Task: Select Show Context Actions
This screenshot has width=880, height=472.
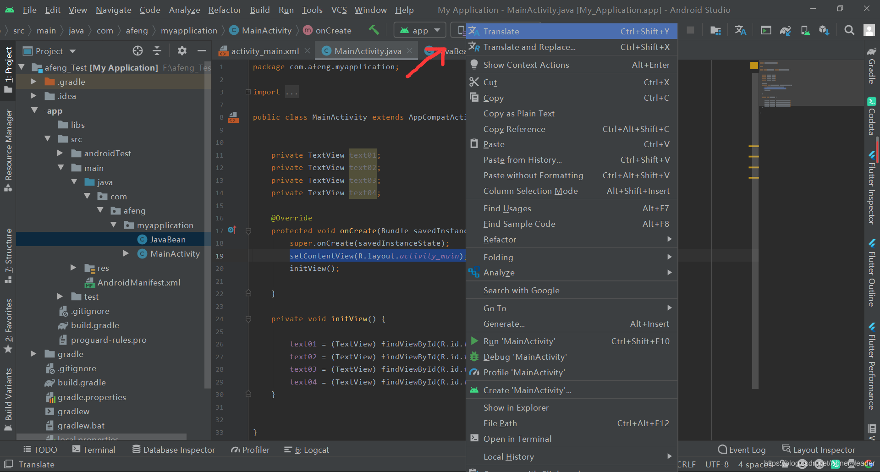Action: point(572,65)
